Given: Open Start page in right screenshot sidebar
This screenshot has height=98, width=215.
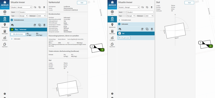Looking at the screenshot, I should click(112, 12).
